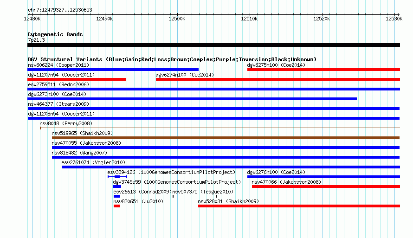
Task: Click the blue esv2761074 gain bar
Action: pyautogui.click(x=231, y=167)
